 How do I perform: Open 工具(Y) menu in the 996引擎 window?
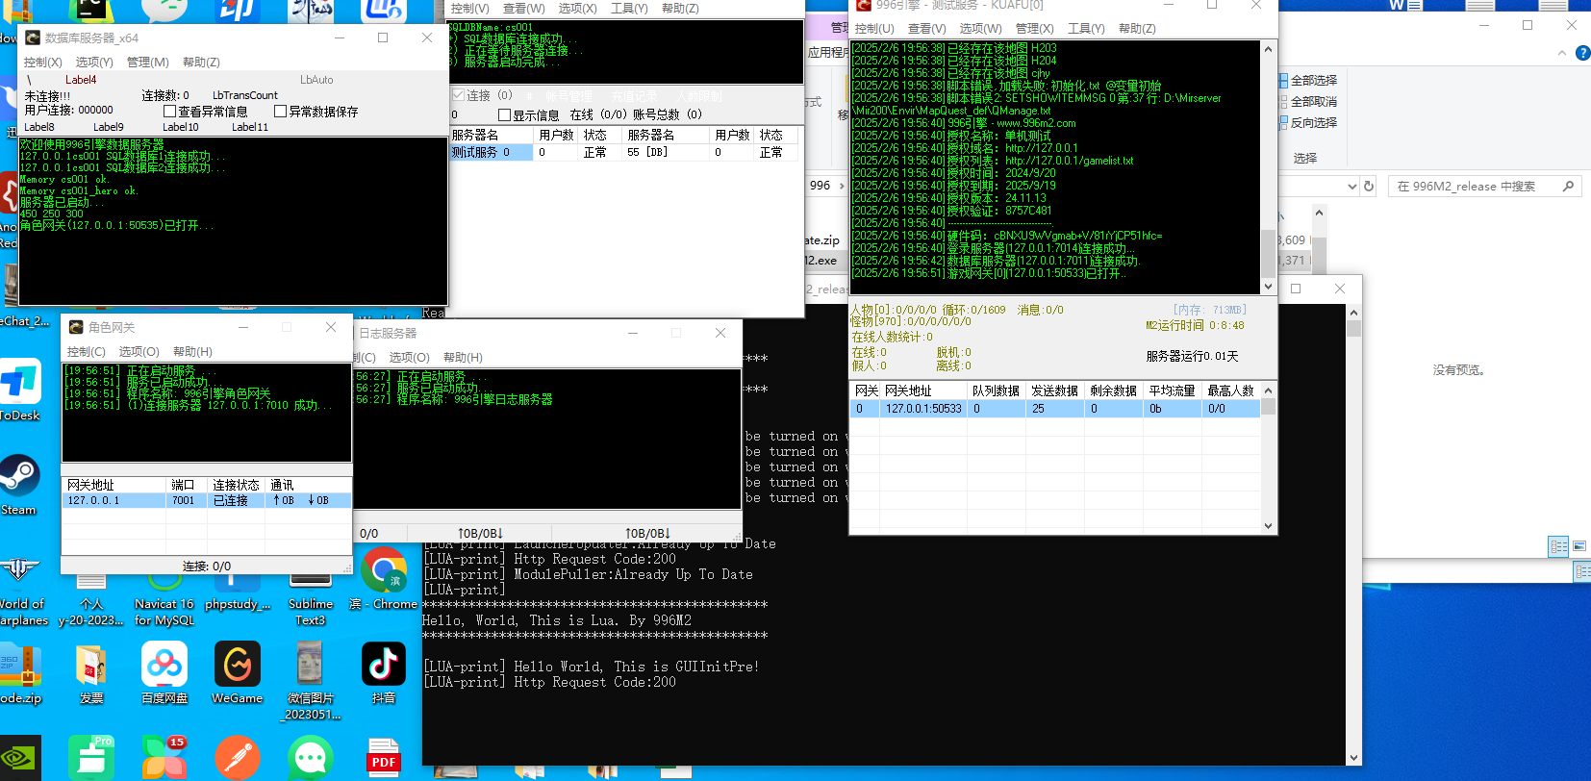tap(1085, 29)
